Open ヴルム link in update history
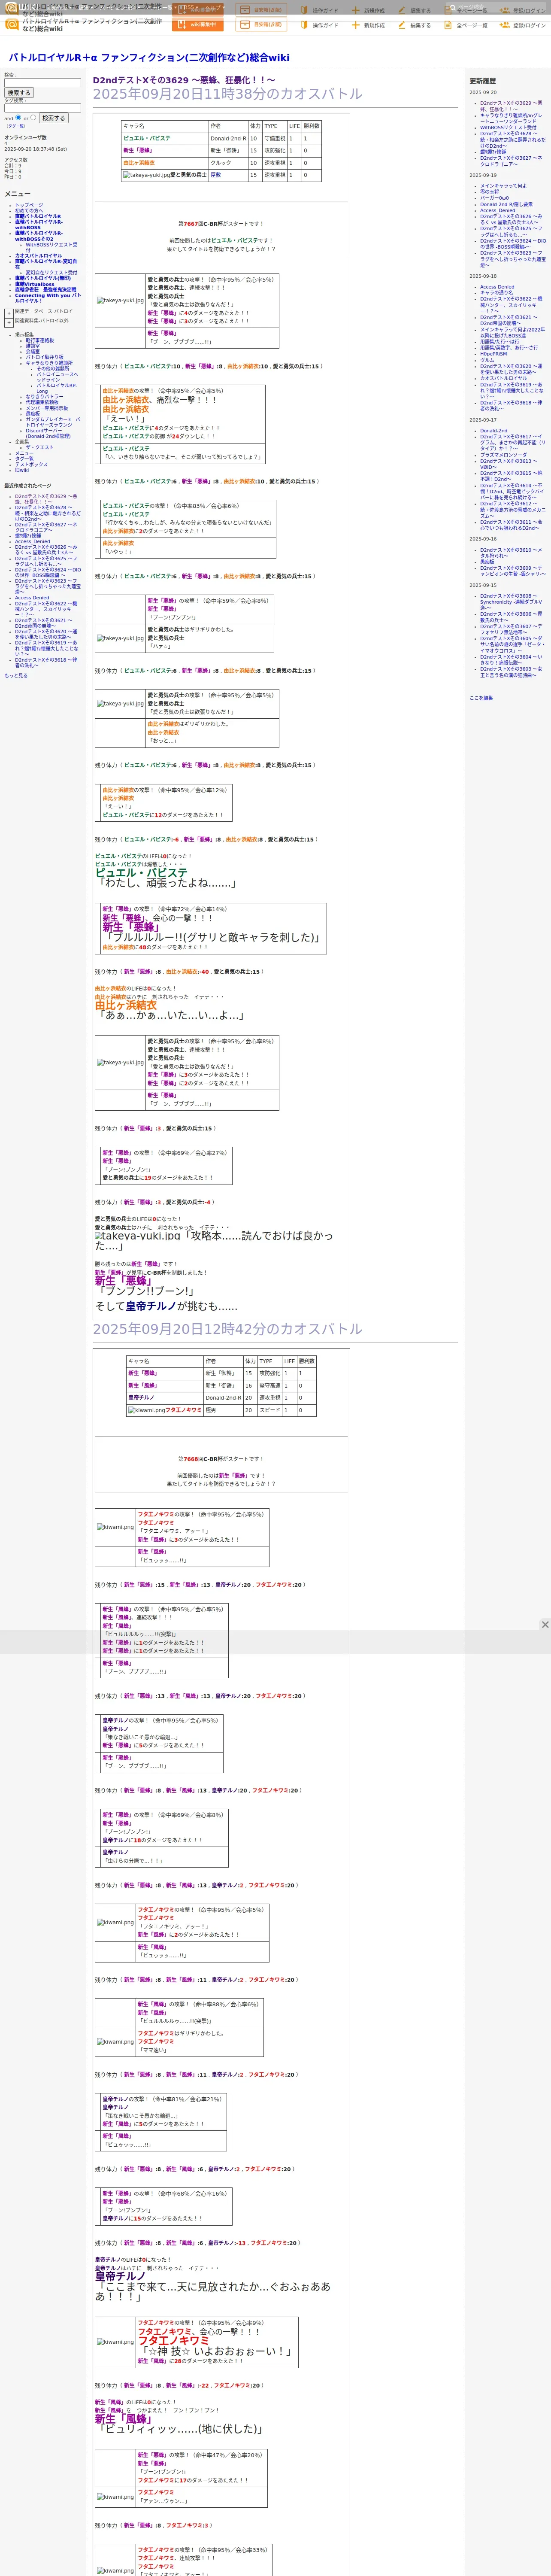This screenshot has width=551, height=2576. pyautogui.click(x=487, y=360)
